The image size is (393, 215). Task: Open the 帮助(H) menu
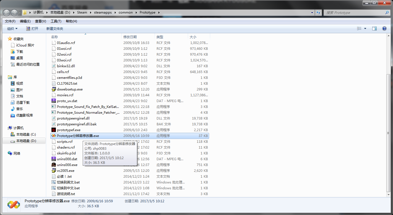pyautogui.click(x=71, y=21)
